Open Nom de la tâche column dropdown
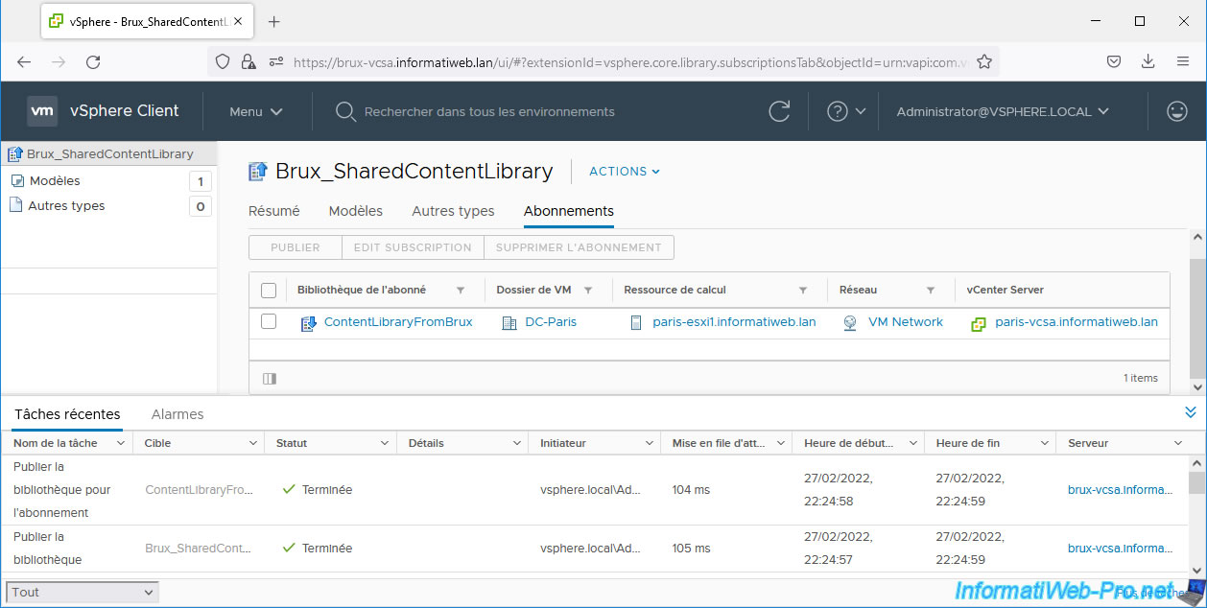 coord(120,443)
